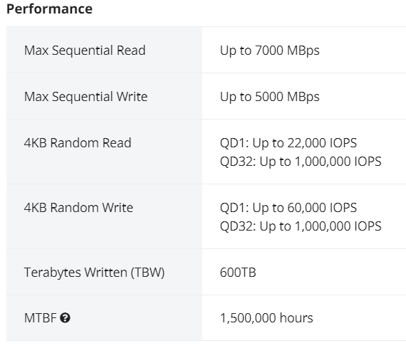
Task: Click the MTBF help question mark icon
Action: pos(65,317)
